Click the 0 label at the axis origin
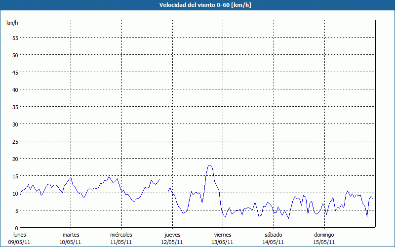This screenshot has width=395, height=247. (x=16, y=228)
